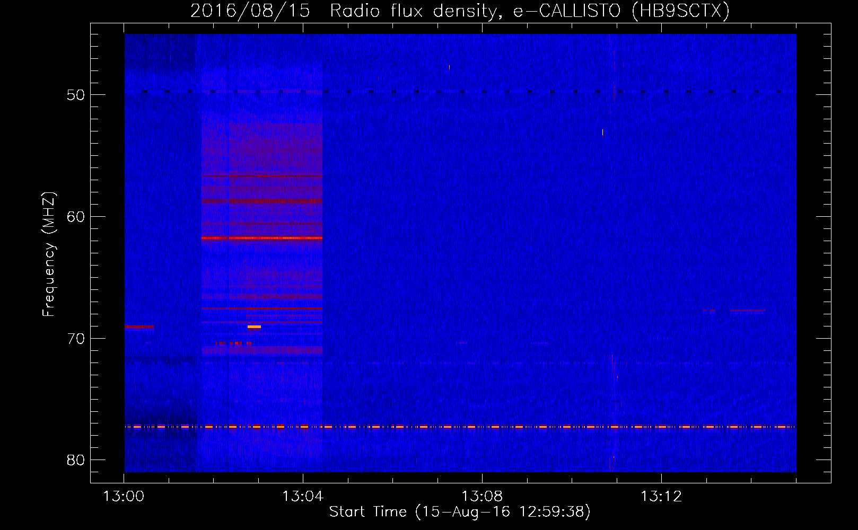Click the bright orange emission line near 77 MHz

tap(460, 427)
